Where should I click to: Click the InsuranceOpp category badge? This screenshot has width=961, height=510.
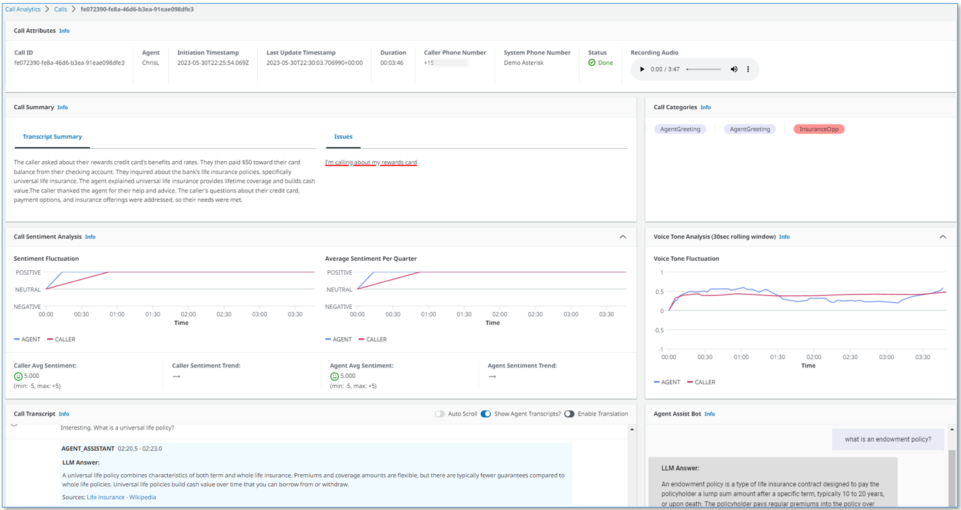click(819, 129)
